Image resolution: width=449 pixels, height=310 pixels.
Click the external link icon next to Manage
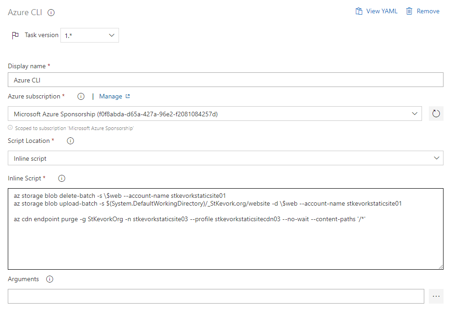pyautogui.click(x=128, y=96)
